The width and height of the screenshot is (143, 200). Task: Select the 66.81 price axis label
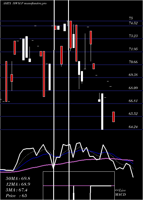133,101
